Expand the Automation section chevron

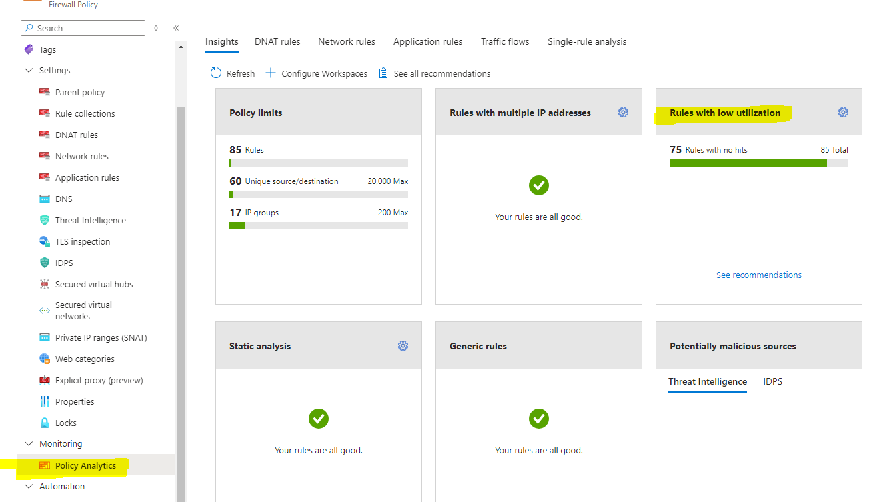click(x=29, y=487)
